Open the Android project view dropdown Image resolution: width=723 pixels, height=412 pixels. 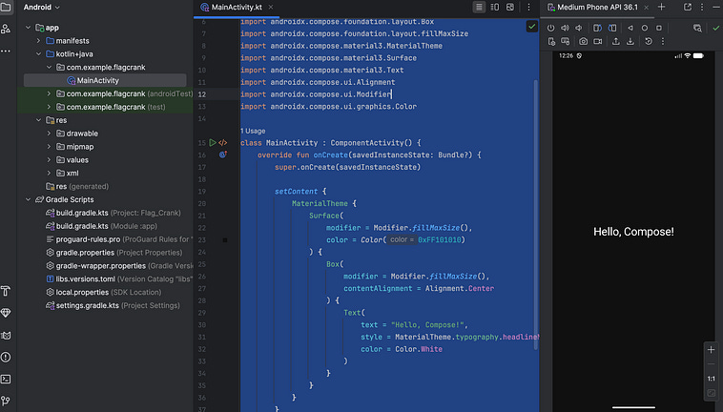tap(42, 7)
